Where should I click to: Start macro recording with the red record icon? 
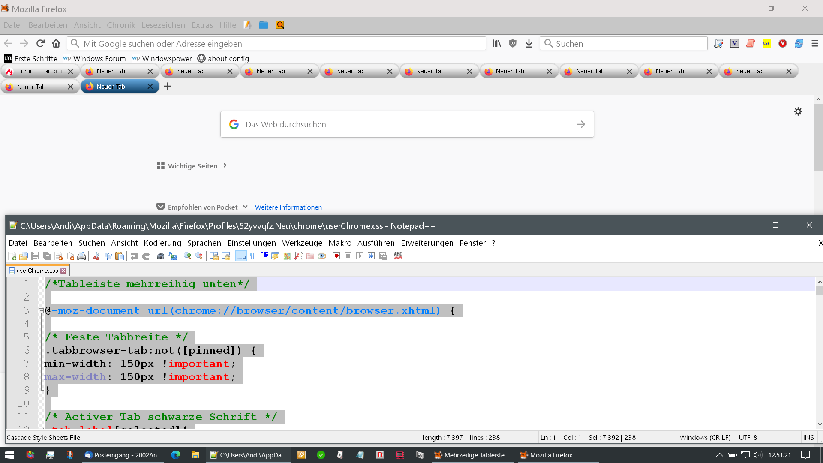tap(336, 256)
